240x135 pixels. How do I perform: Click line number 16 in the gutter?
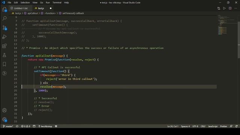[16, 56]
